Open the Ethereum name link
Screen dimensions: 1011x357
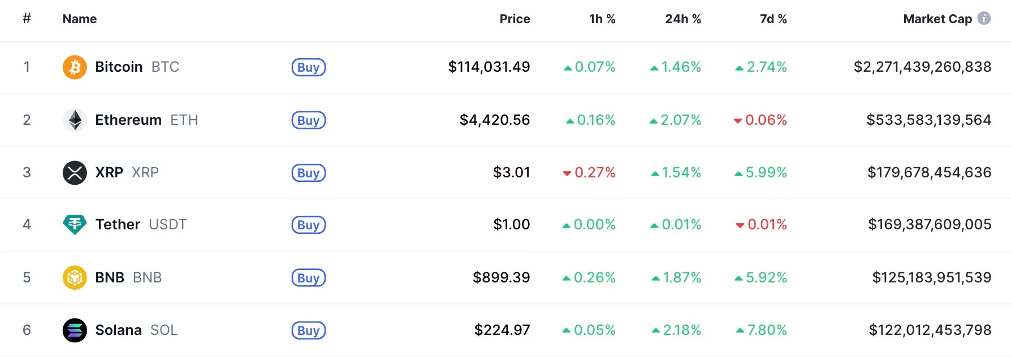[x=128, y=120]
